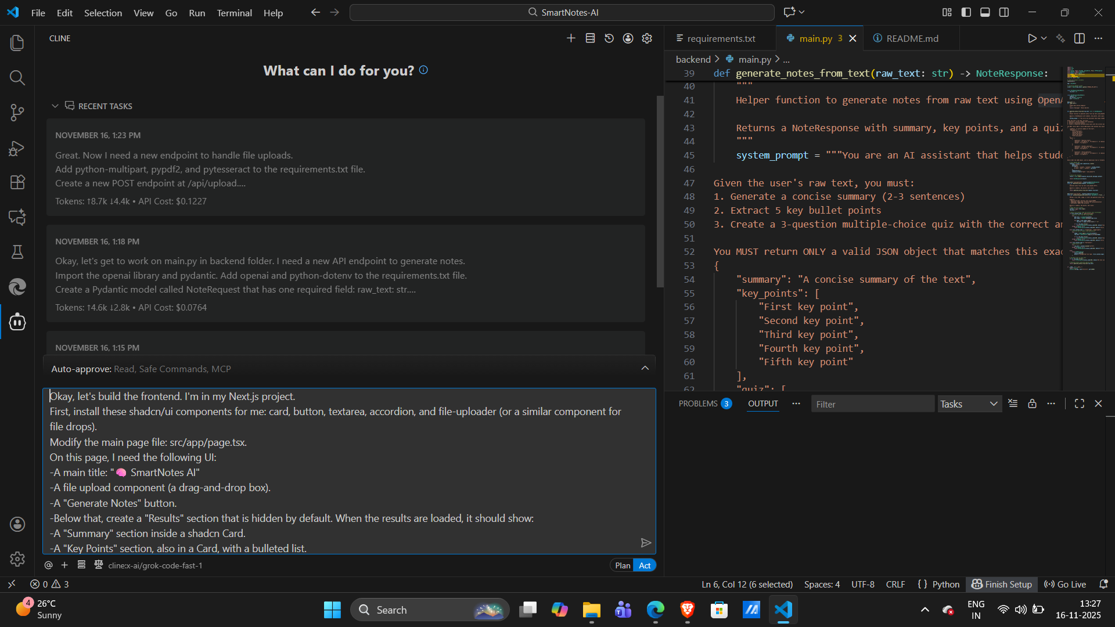Screen dimensions: 1115x627
Task: Open the Extensions view icon
Action: point(17,182)
